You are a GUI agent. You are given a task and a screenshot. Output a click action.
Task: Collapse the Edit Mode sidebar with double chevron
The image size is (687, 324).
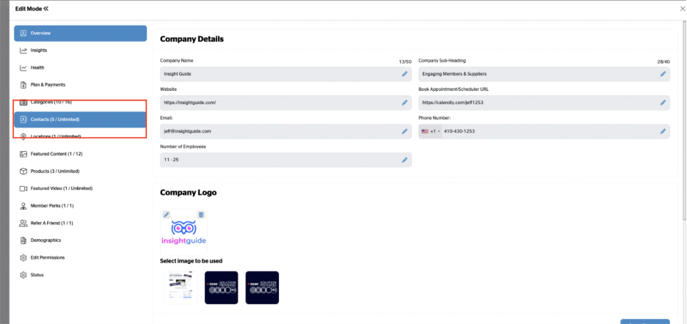pyautogui.click(x=46, y=9)
